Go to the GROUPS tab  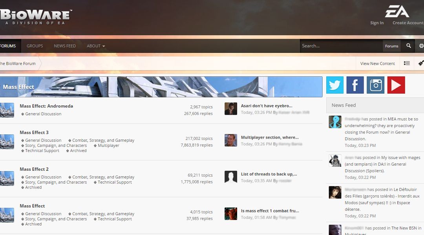pyautogui.click(x=35, y=46)
